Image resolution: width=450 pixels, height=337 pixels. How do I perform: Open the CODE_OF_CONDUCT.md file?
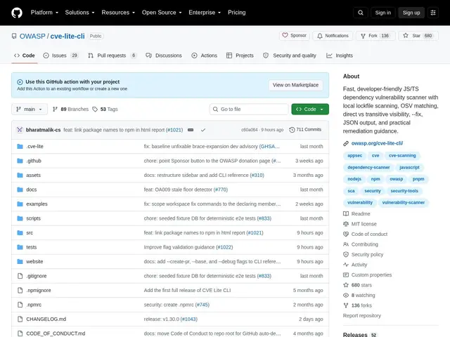56,333
